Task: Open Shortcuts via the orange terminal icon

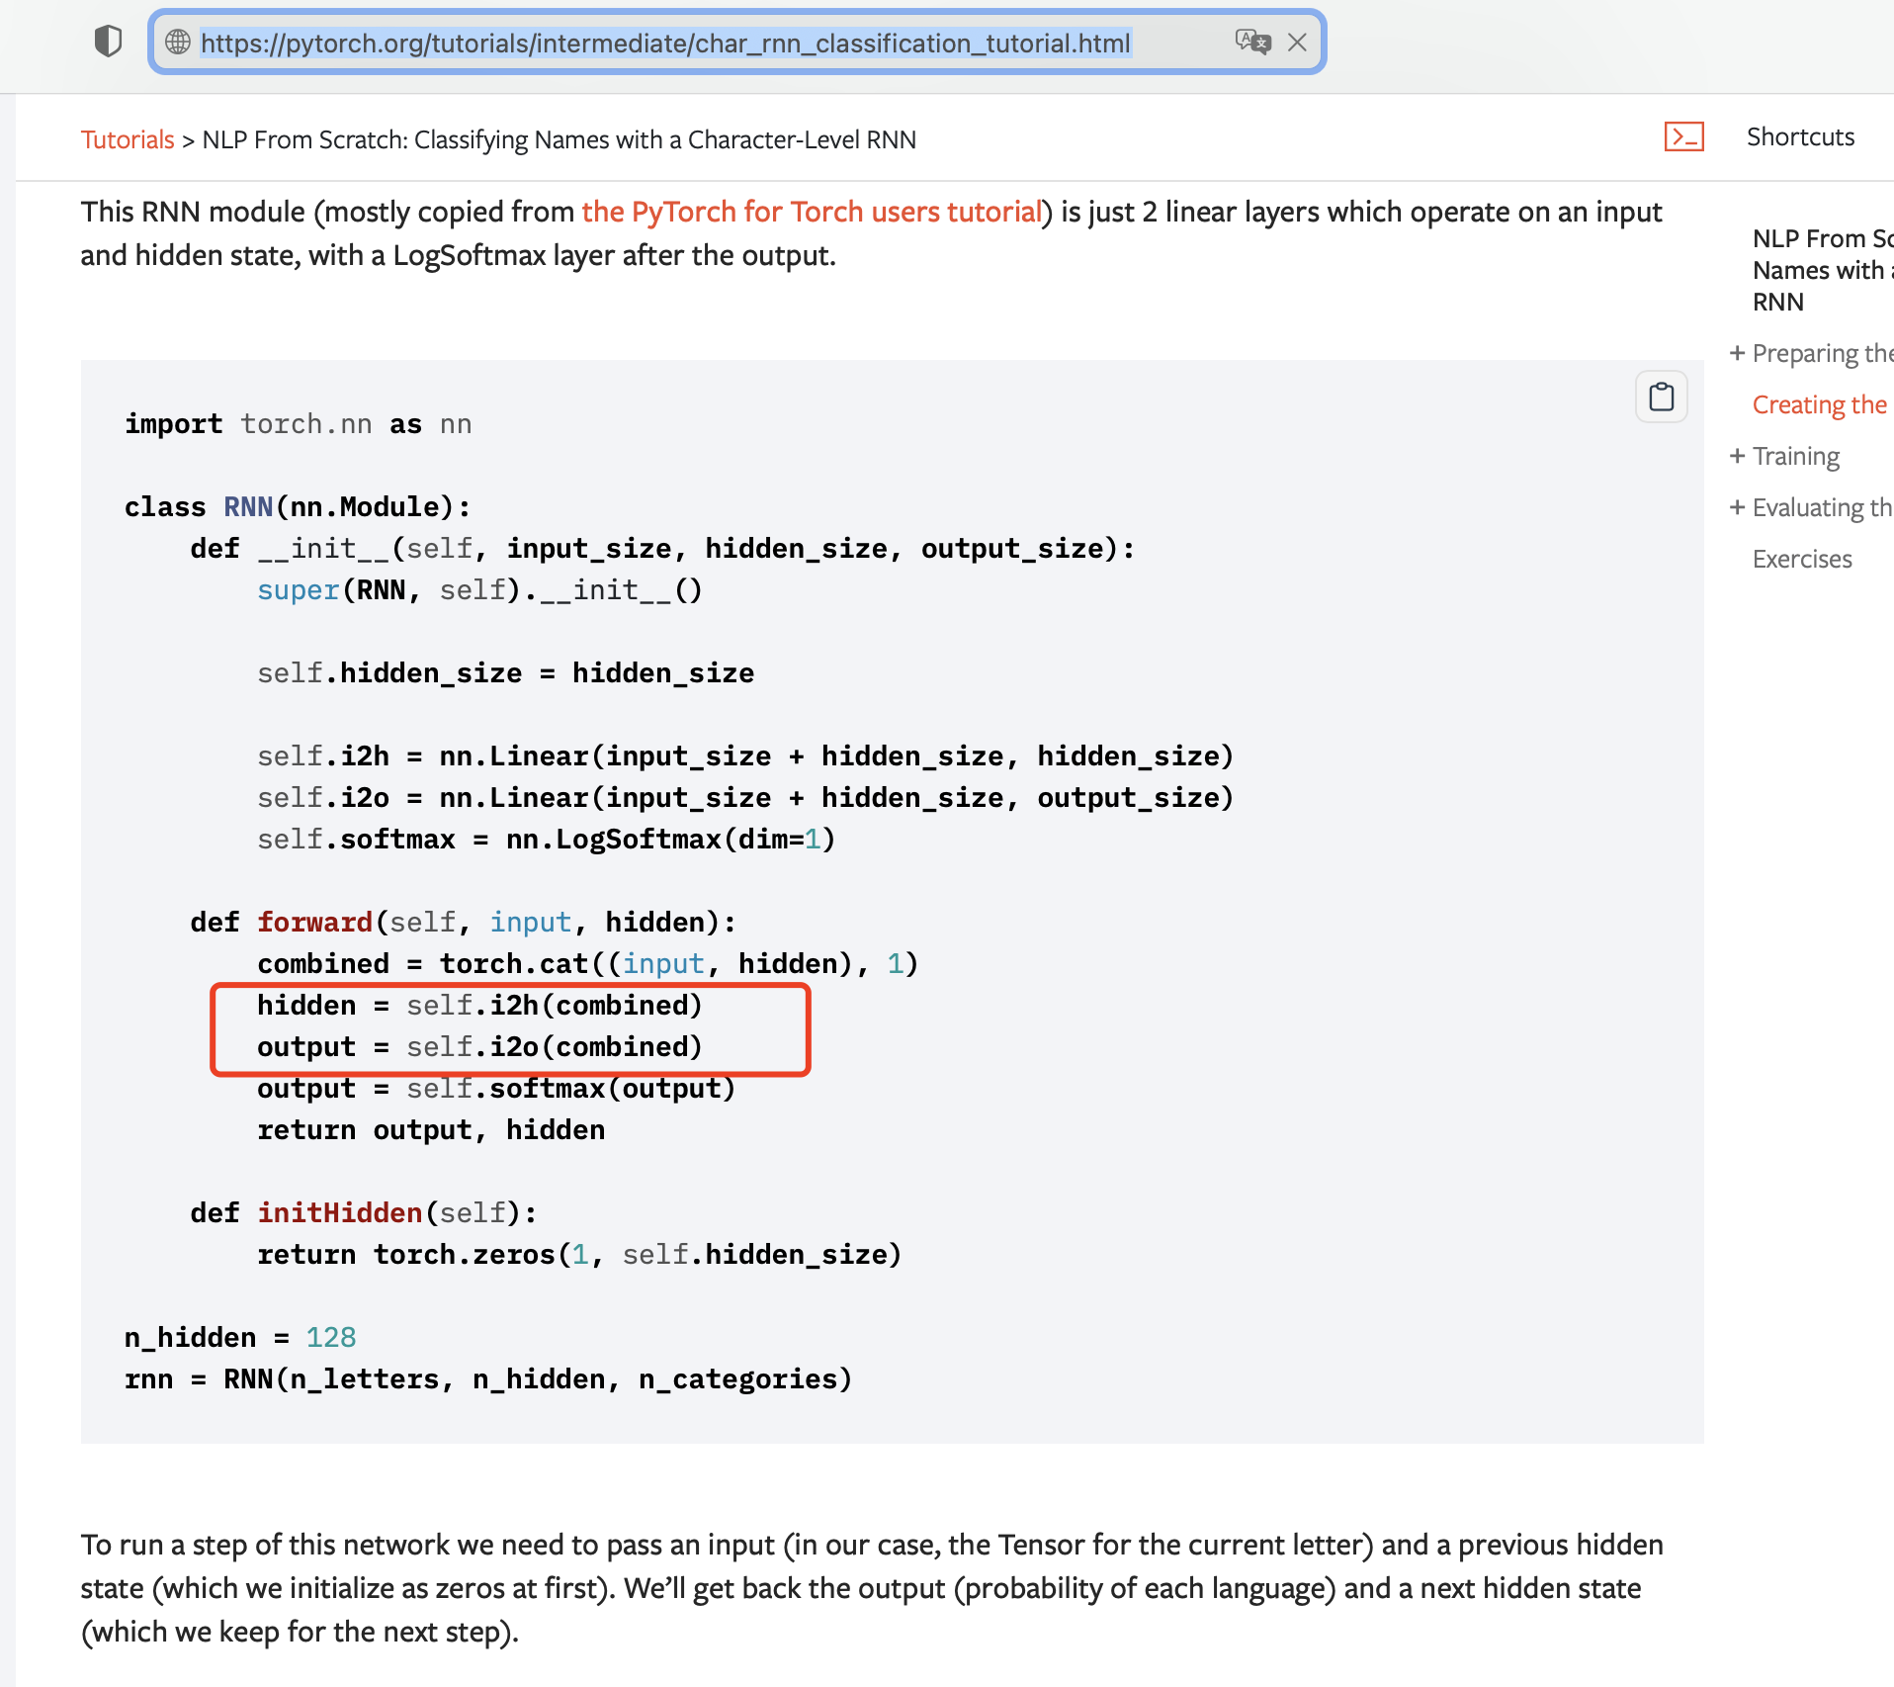Action: tap(1685, 136)
